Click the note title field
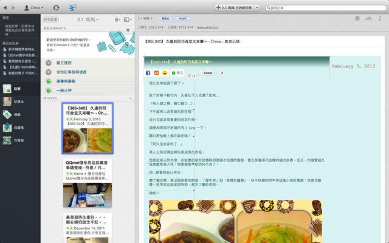Viewport: 389px width, 243px height. click(x=262, y=42)
